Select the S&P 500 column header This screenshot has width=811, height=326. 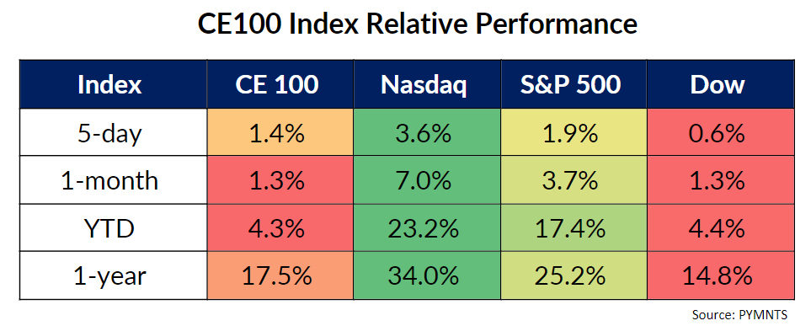coord(574,84)
